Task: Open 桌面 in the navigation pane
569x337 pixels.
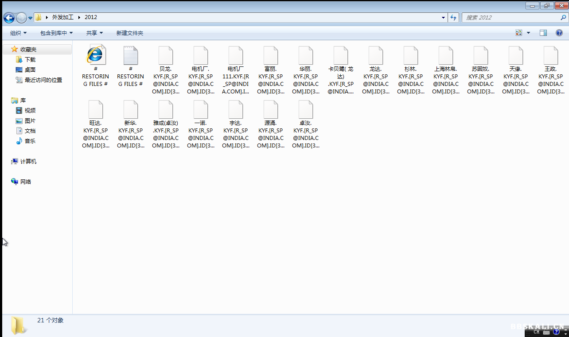Action: click(30, 70)
